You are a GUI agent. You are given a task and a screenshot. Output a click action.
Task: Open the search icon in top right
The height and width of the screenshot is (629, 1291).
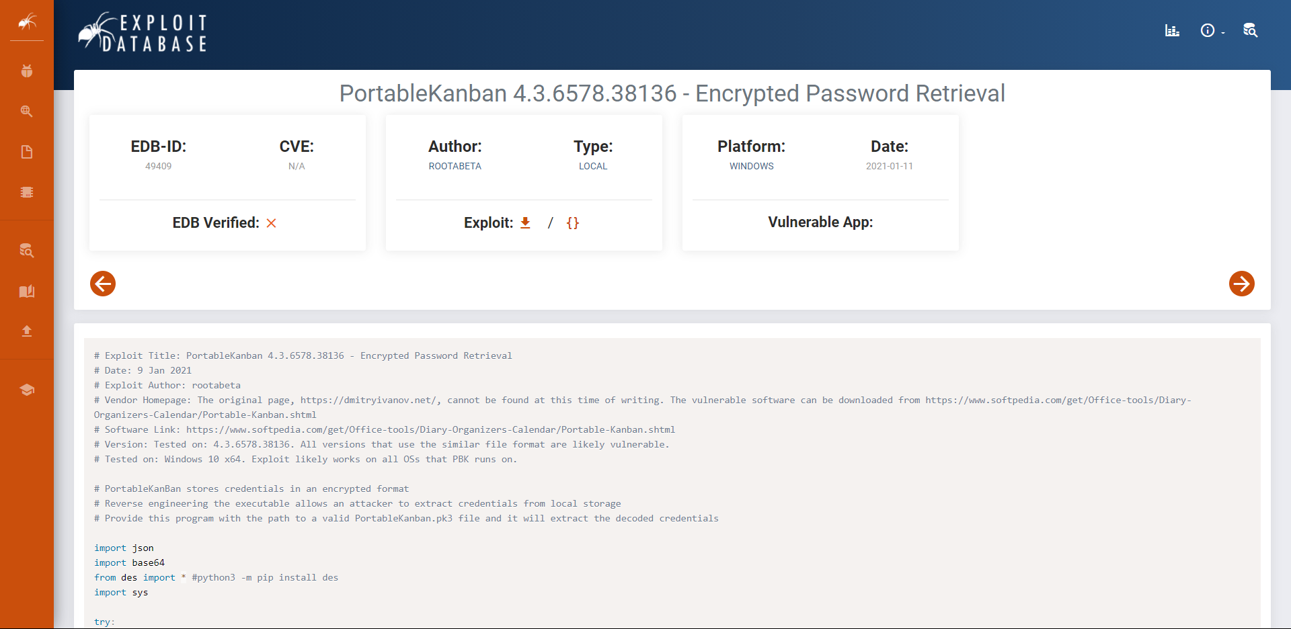pyautogui.click(x=1250, y=30)
